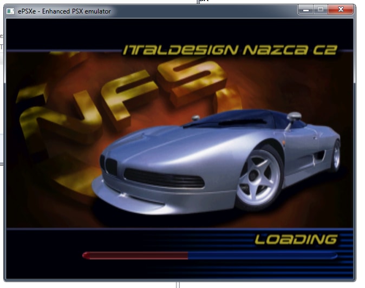Close the ePSXe emulator window
Viewport: 365px width, 288px height.
tap(341, 10)
